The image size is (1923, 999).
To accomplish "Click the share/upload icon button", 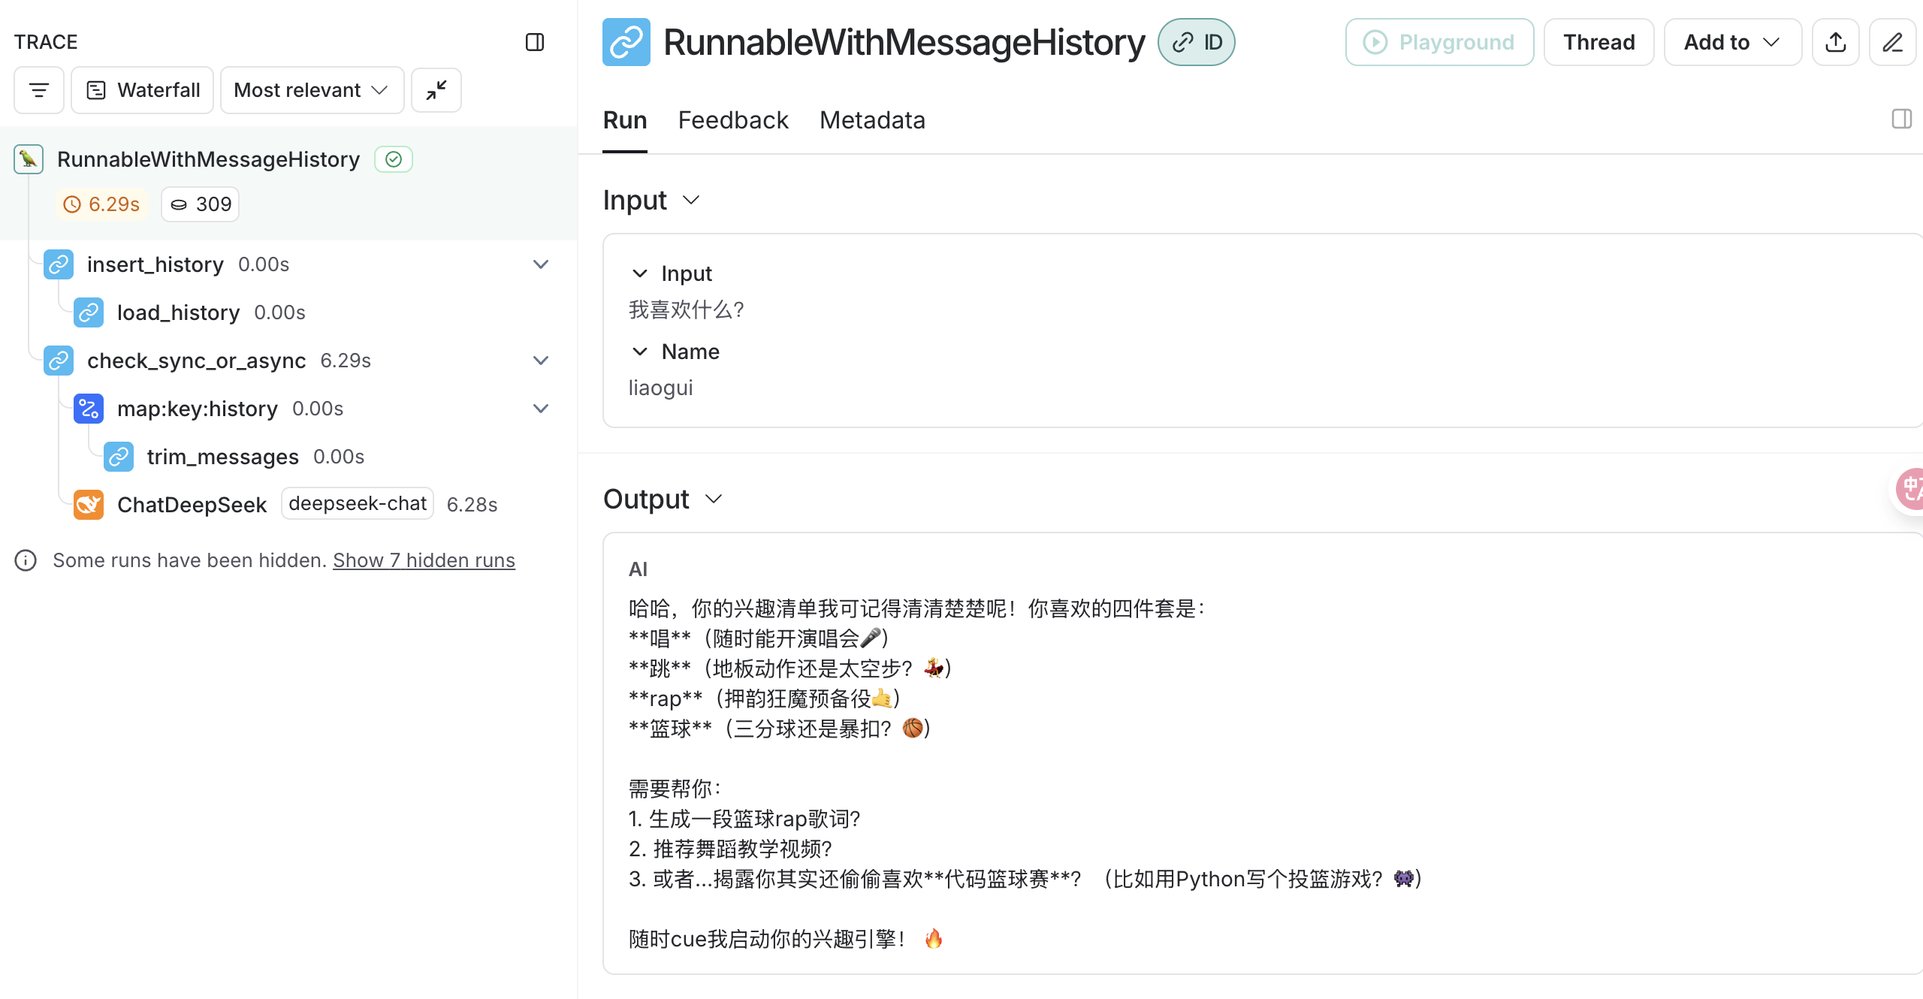I will (x=1835, y=42).
